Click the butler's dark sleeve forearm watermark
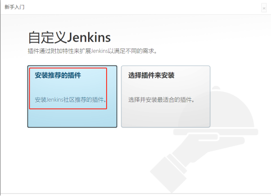The width and height of the screenshot is (271, 196). pos(168,174)
